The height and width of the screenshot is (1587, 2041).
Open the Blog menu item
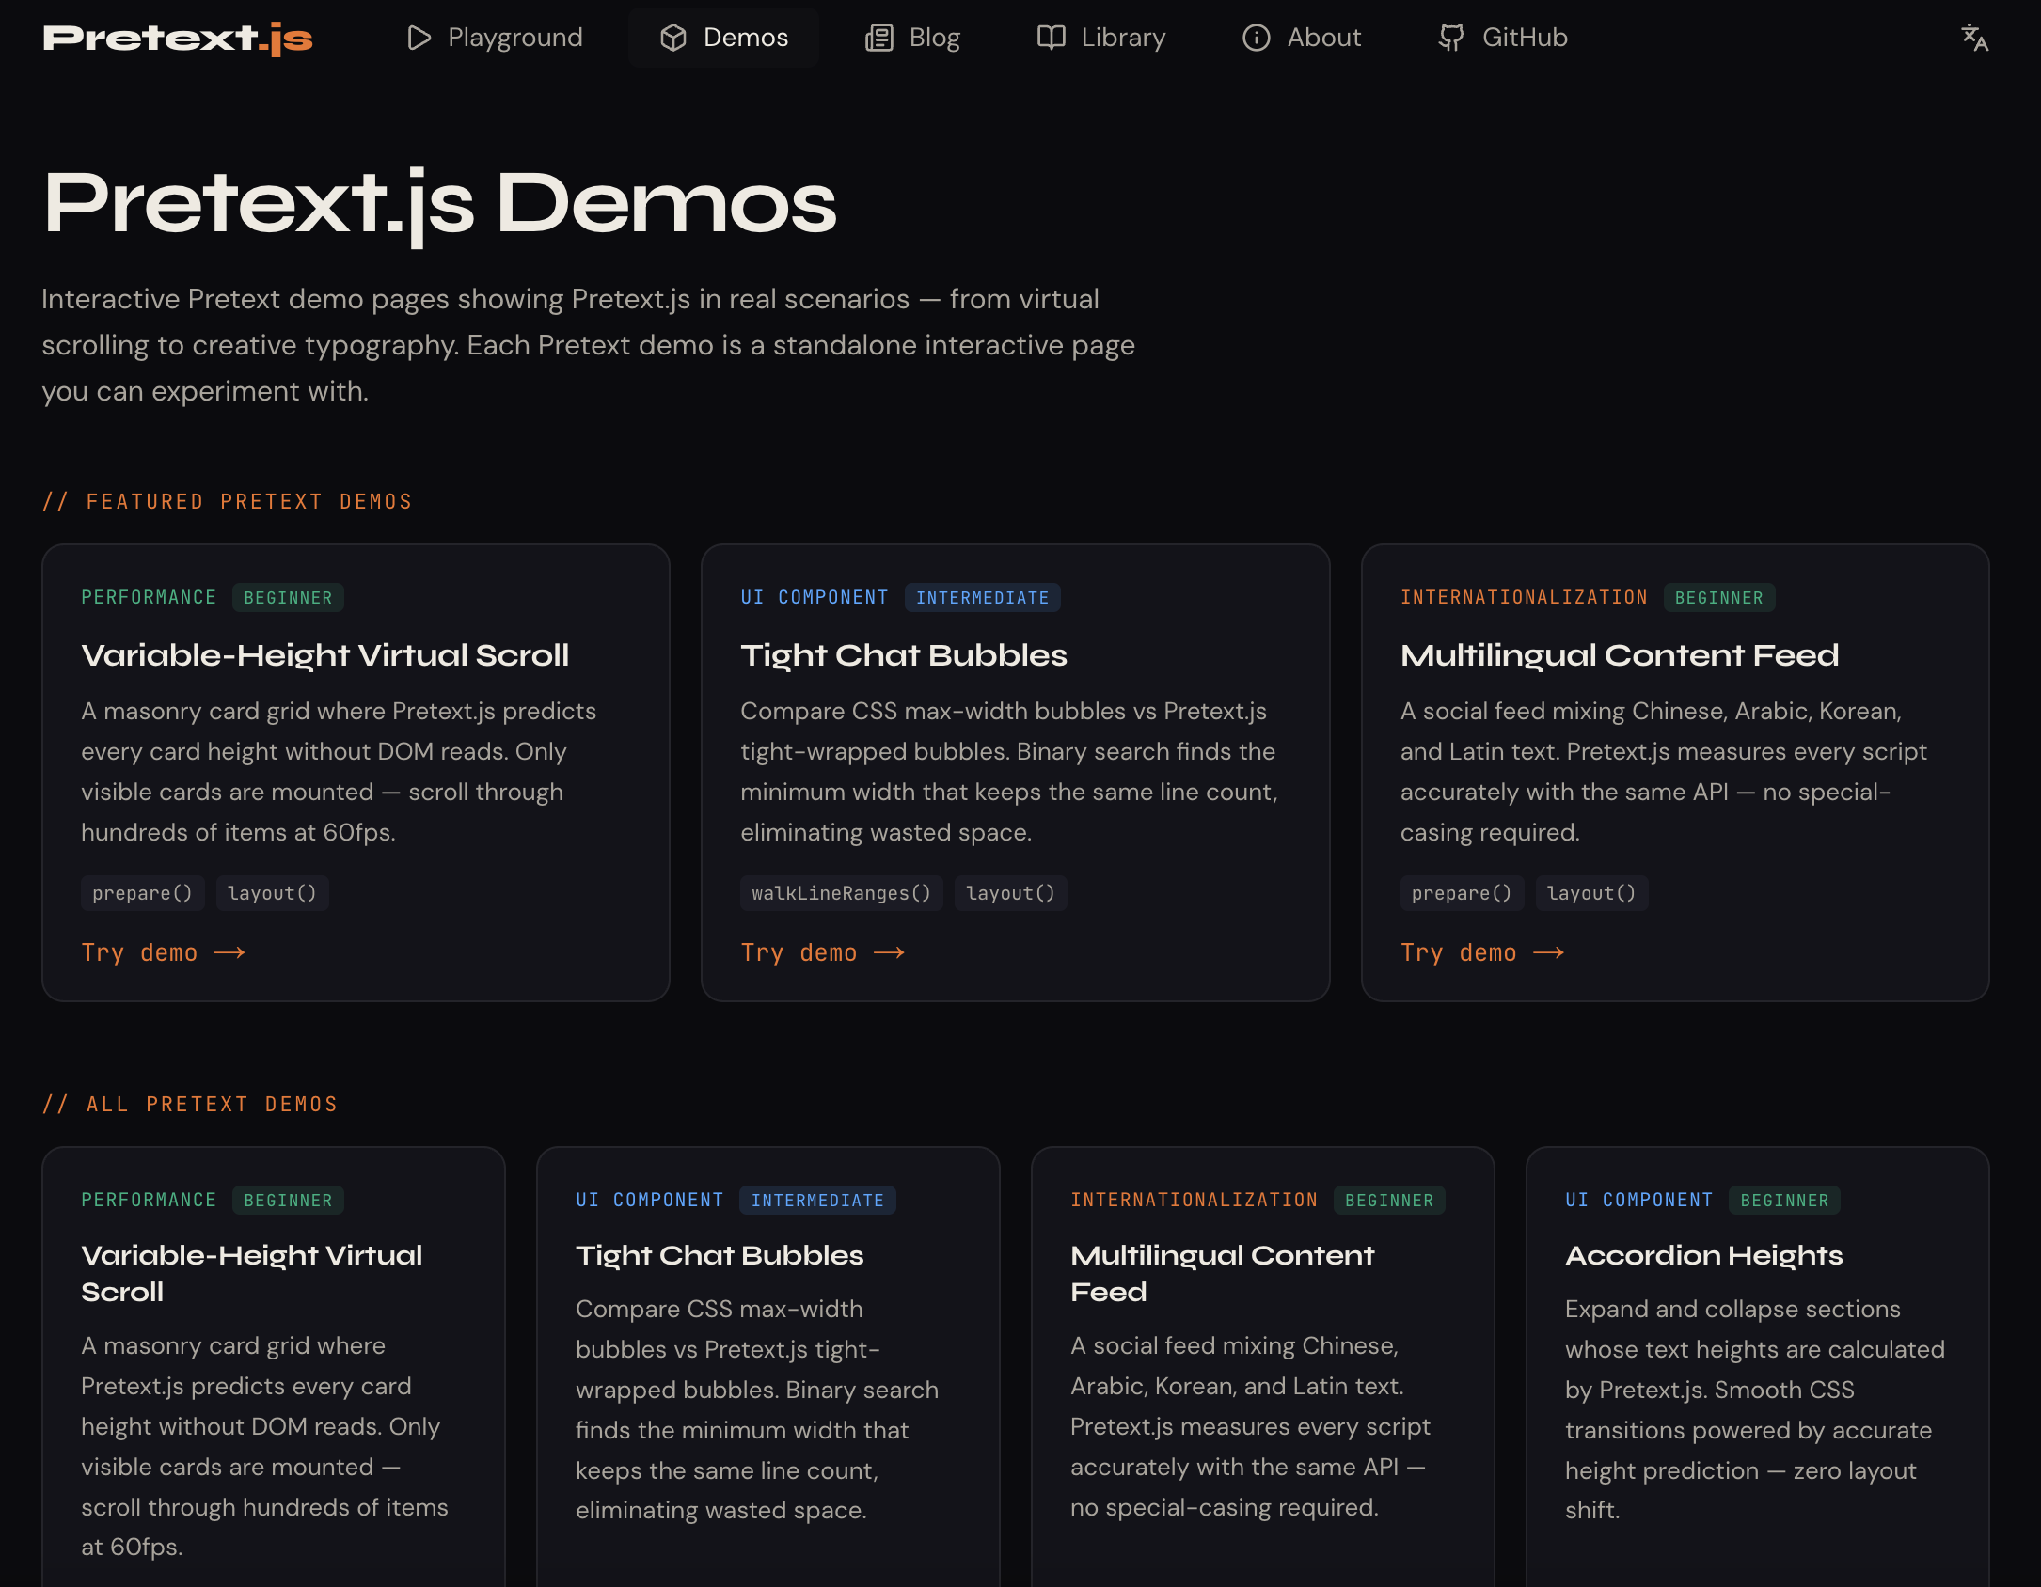[x=934, y=38]
